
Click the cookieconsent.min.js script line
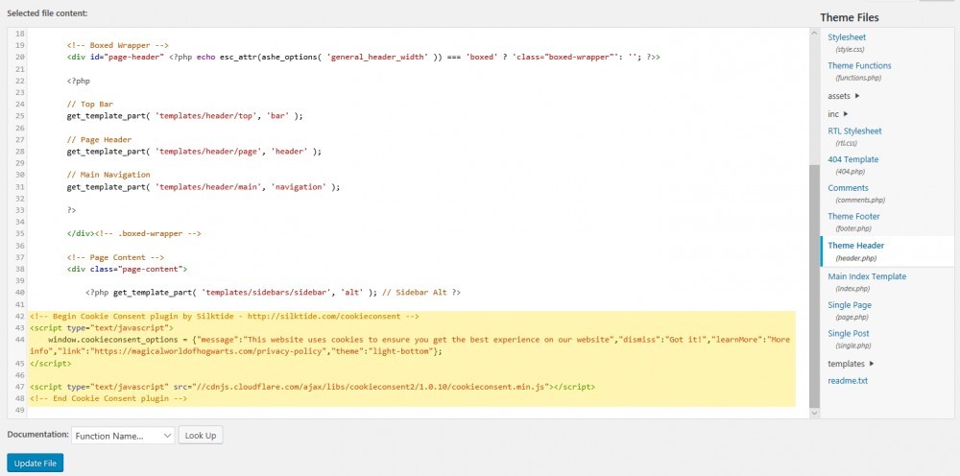point(312,387)
